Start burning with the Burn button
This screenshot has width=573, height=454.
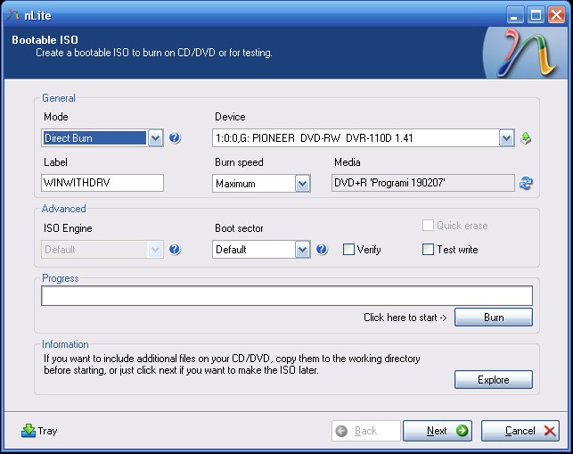pos(494,318)
